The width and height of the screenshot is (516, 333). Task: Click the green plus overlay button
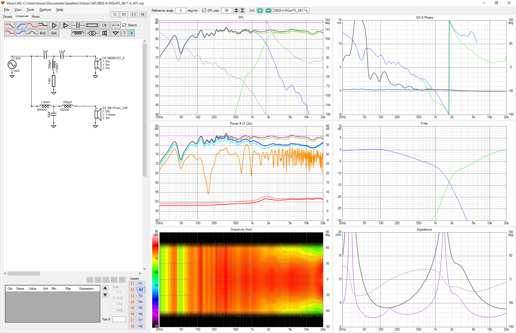click(260, 11)
